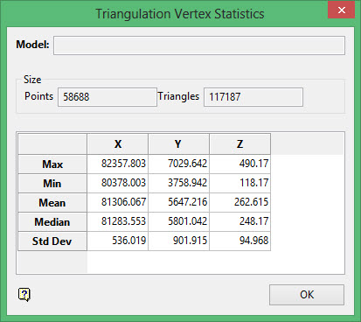Click the OK button
Viewport: 361px width, 322px height.
307,295
